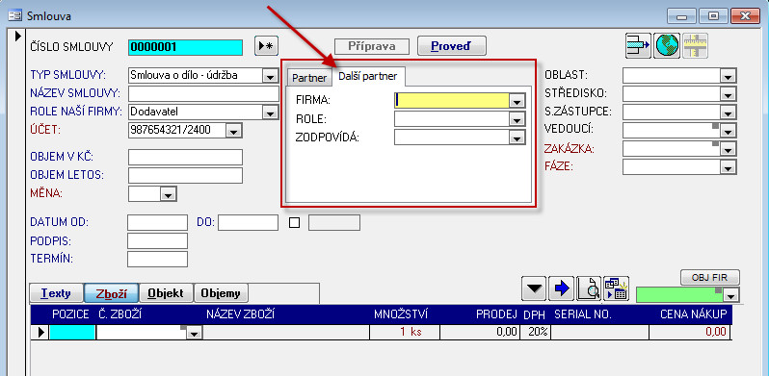Click the grey field right of the DO checkbox
This screenshot has height=376, width=769.
click(x=334, y=223)
